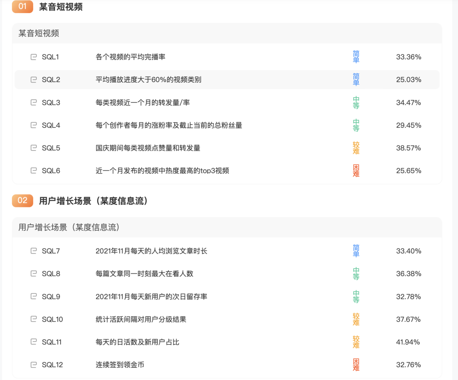This screenshot has height=380, width=458.
Task: Click the 某音短视频 gray panel header
Action: (x=227, y=34)
